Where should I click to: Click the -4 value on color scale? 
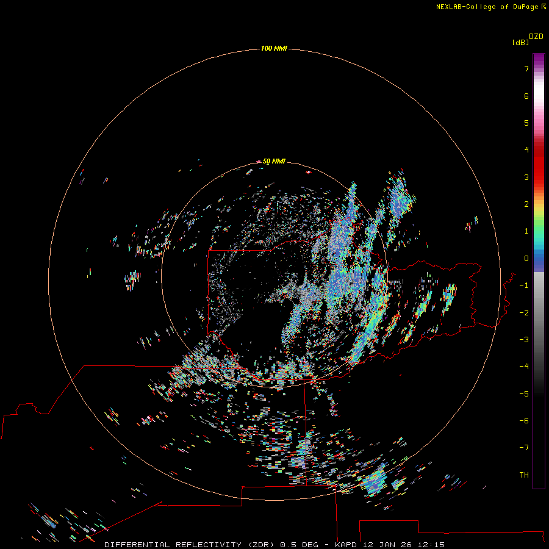[524, 367]
